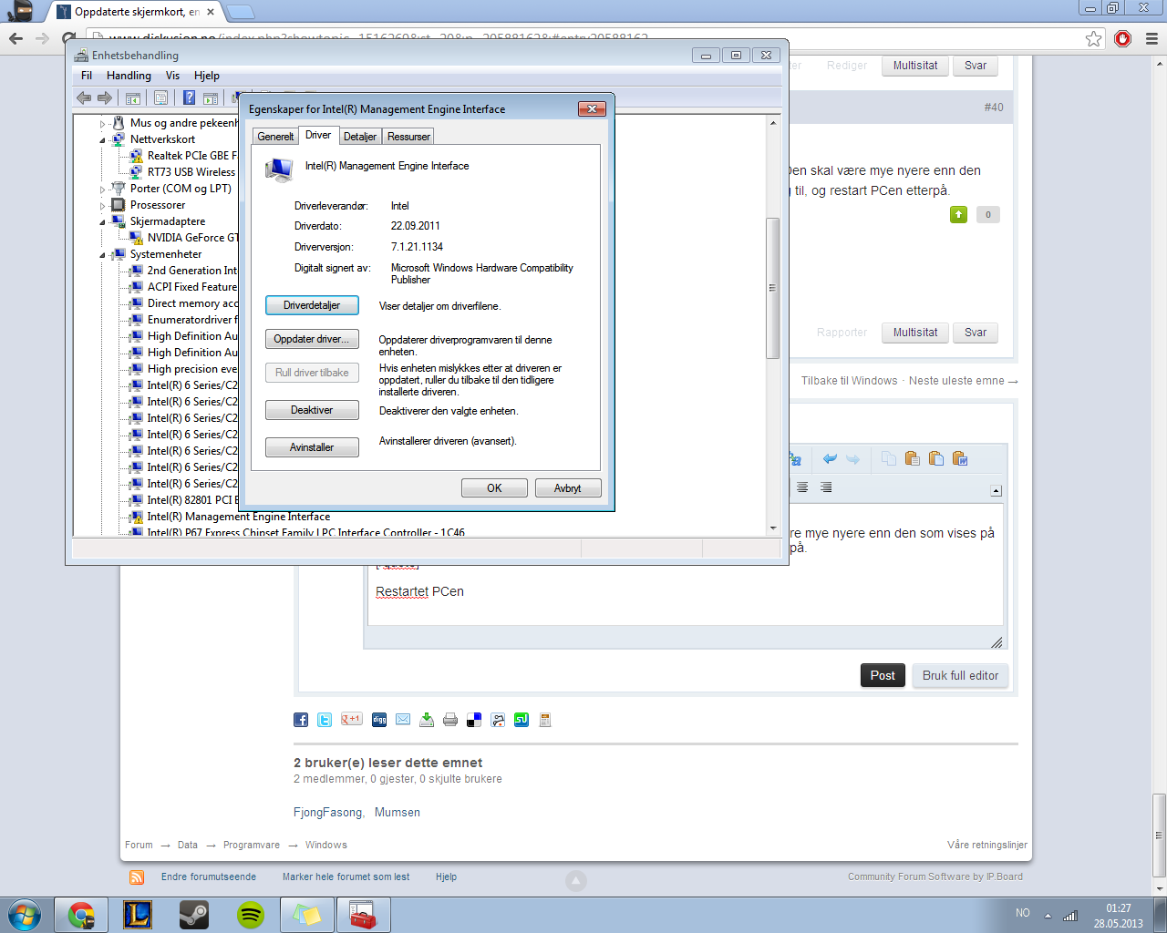Share topic via Twitter icon
The image size is (1167, 933).
[x=325, y=720]
